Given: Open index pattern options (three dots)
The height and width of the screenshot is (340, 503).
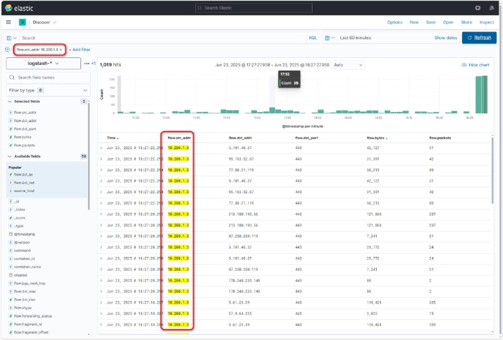Looking at the screenshot, I should [x=87, y=64].
